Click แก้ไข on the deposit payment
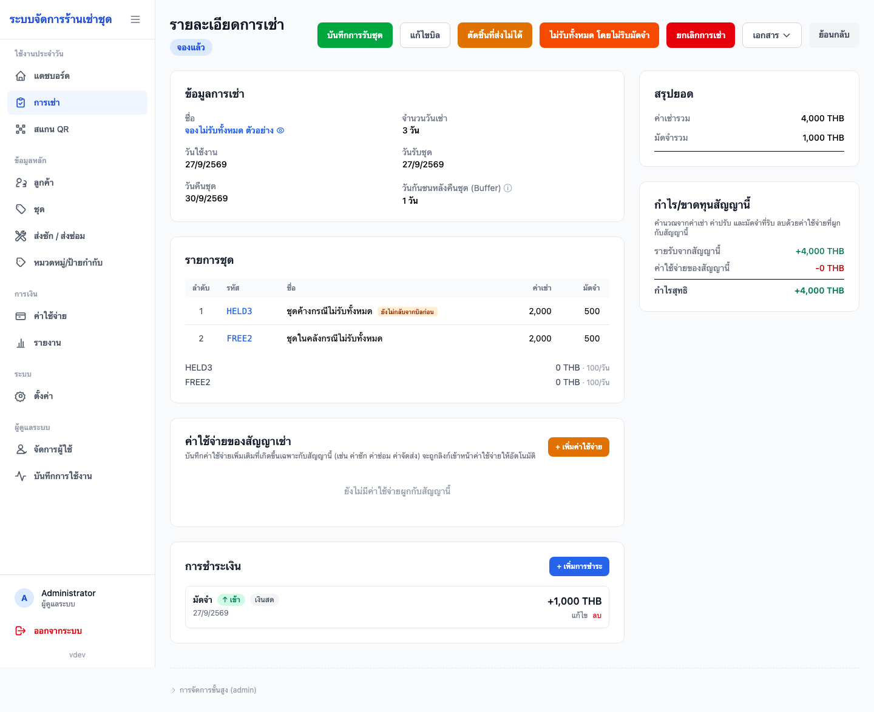The height and width of the screenshot is (712, 874). coord(580,615)
